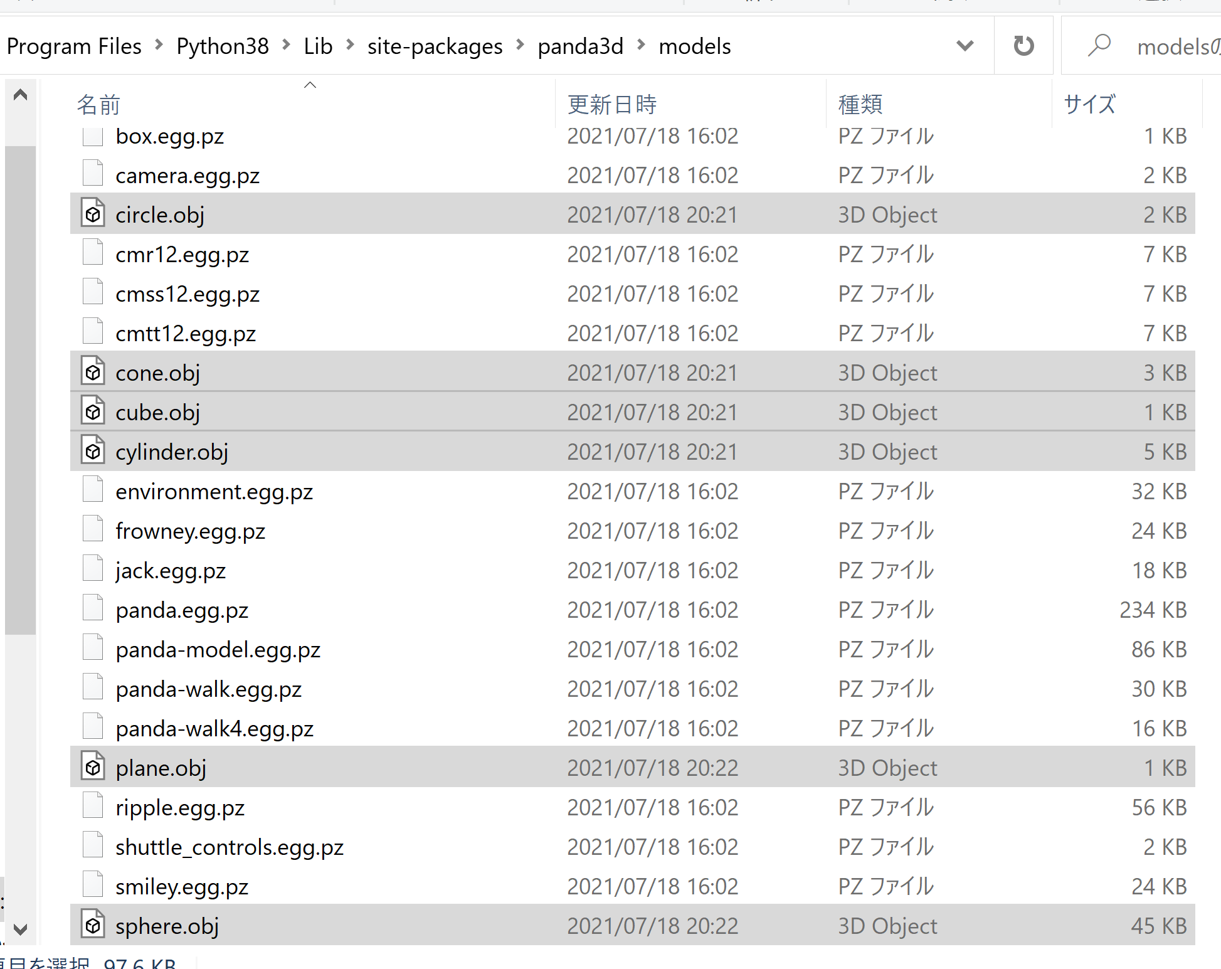Sort files by 種類 column header
Viewport: 1221px width, 969px height.
(860, 104)
